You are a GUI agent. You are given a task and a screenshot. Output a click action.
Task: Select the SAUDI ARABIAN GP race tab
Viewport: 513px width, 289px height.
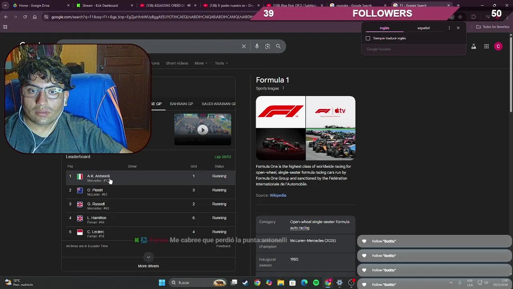[218, 104]
